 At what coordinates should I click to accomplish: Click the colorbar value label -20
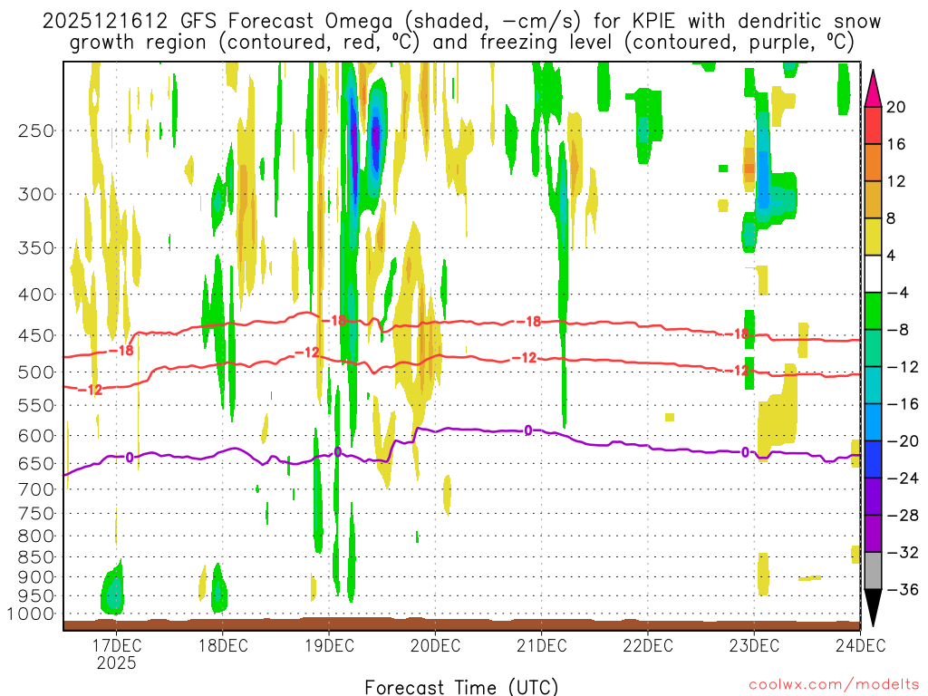point(903,441)
